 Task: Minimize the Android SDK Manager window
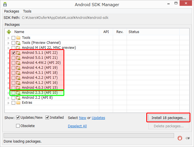[x=169, y=4]
